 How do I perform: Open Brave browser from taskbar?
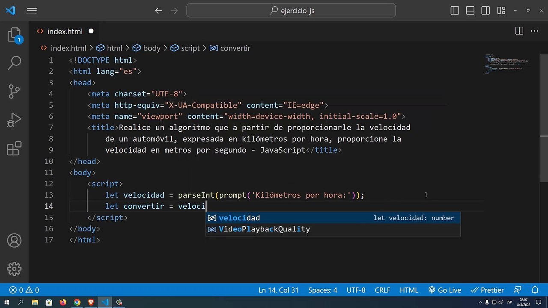pos(91,302)
